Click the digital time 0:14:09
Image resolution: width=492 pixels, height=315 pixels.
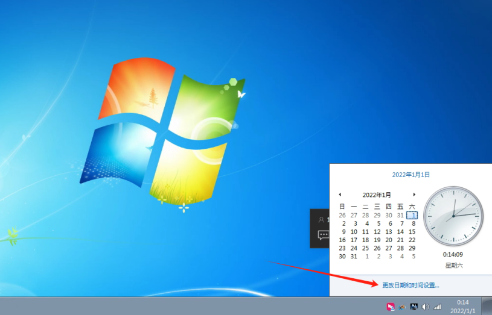453,254
